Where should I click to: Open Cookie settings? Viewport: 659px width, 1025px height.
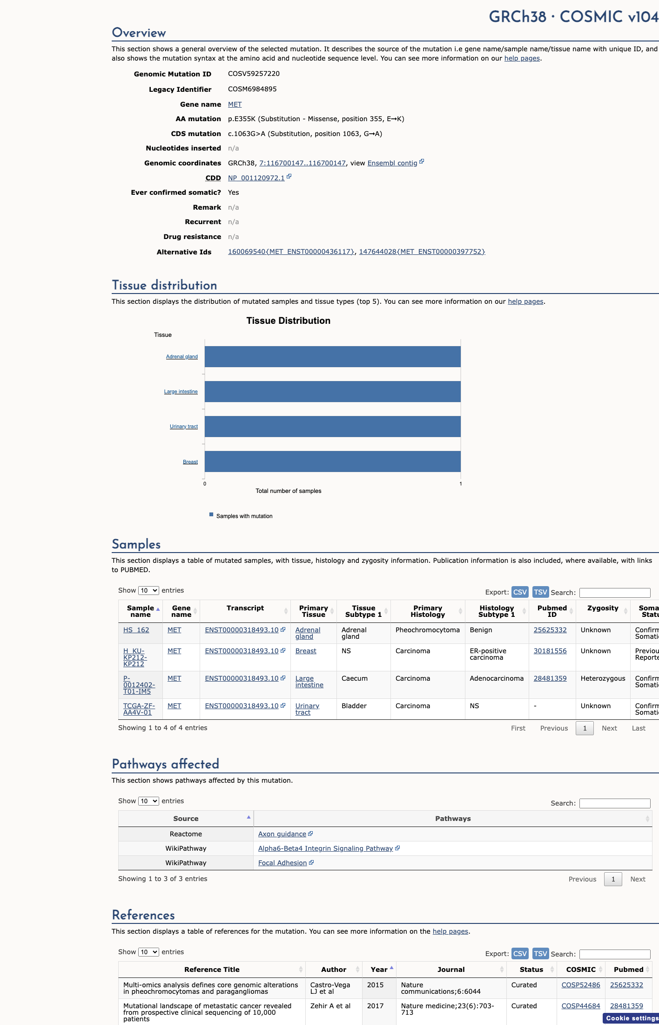[632, 1018]
